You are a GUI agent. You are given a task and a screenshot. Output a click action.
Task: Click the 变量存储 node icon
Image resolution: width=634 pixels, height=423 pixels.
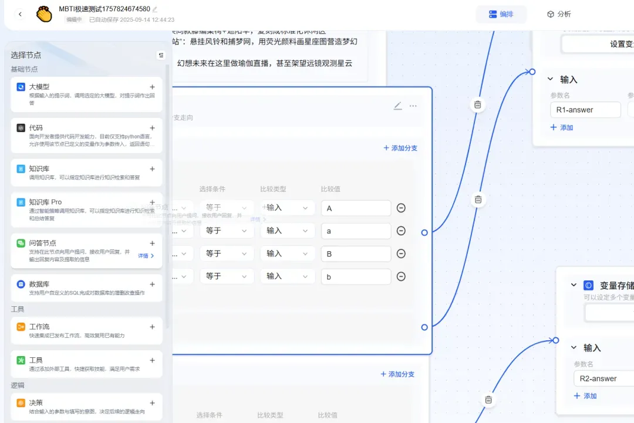pyautogui.click(x=588, y=285)
